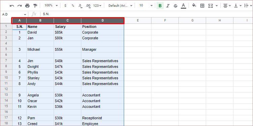This screenshot has height=126, width=253.
Task: Open the text color picker
Action: click(x=183, y=6)
